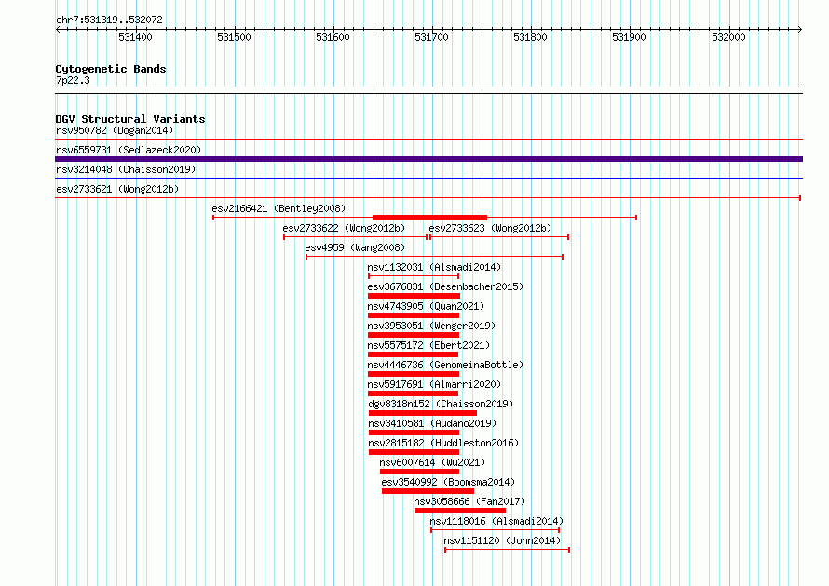Open esv4959 (Wang2008) variant
The width and height of the screenshot is (829, 586).
tap(355, 247)
